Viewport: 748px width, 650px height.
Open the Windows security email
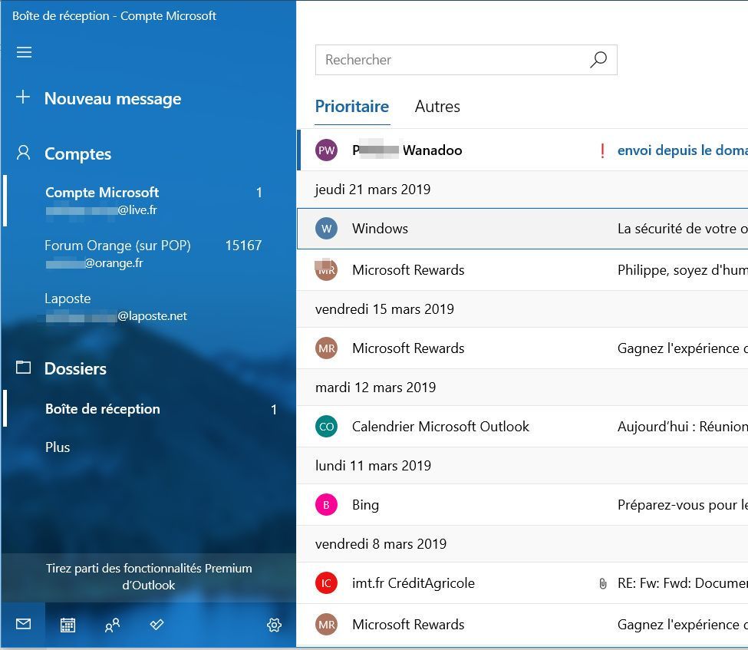coord(522,229)
